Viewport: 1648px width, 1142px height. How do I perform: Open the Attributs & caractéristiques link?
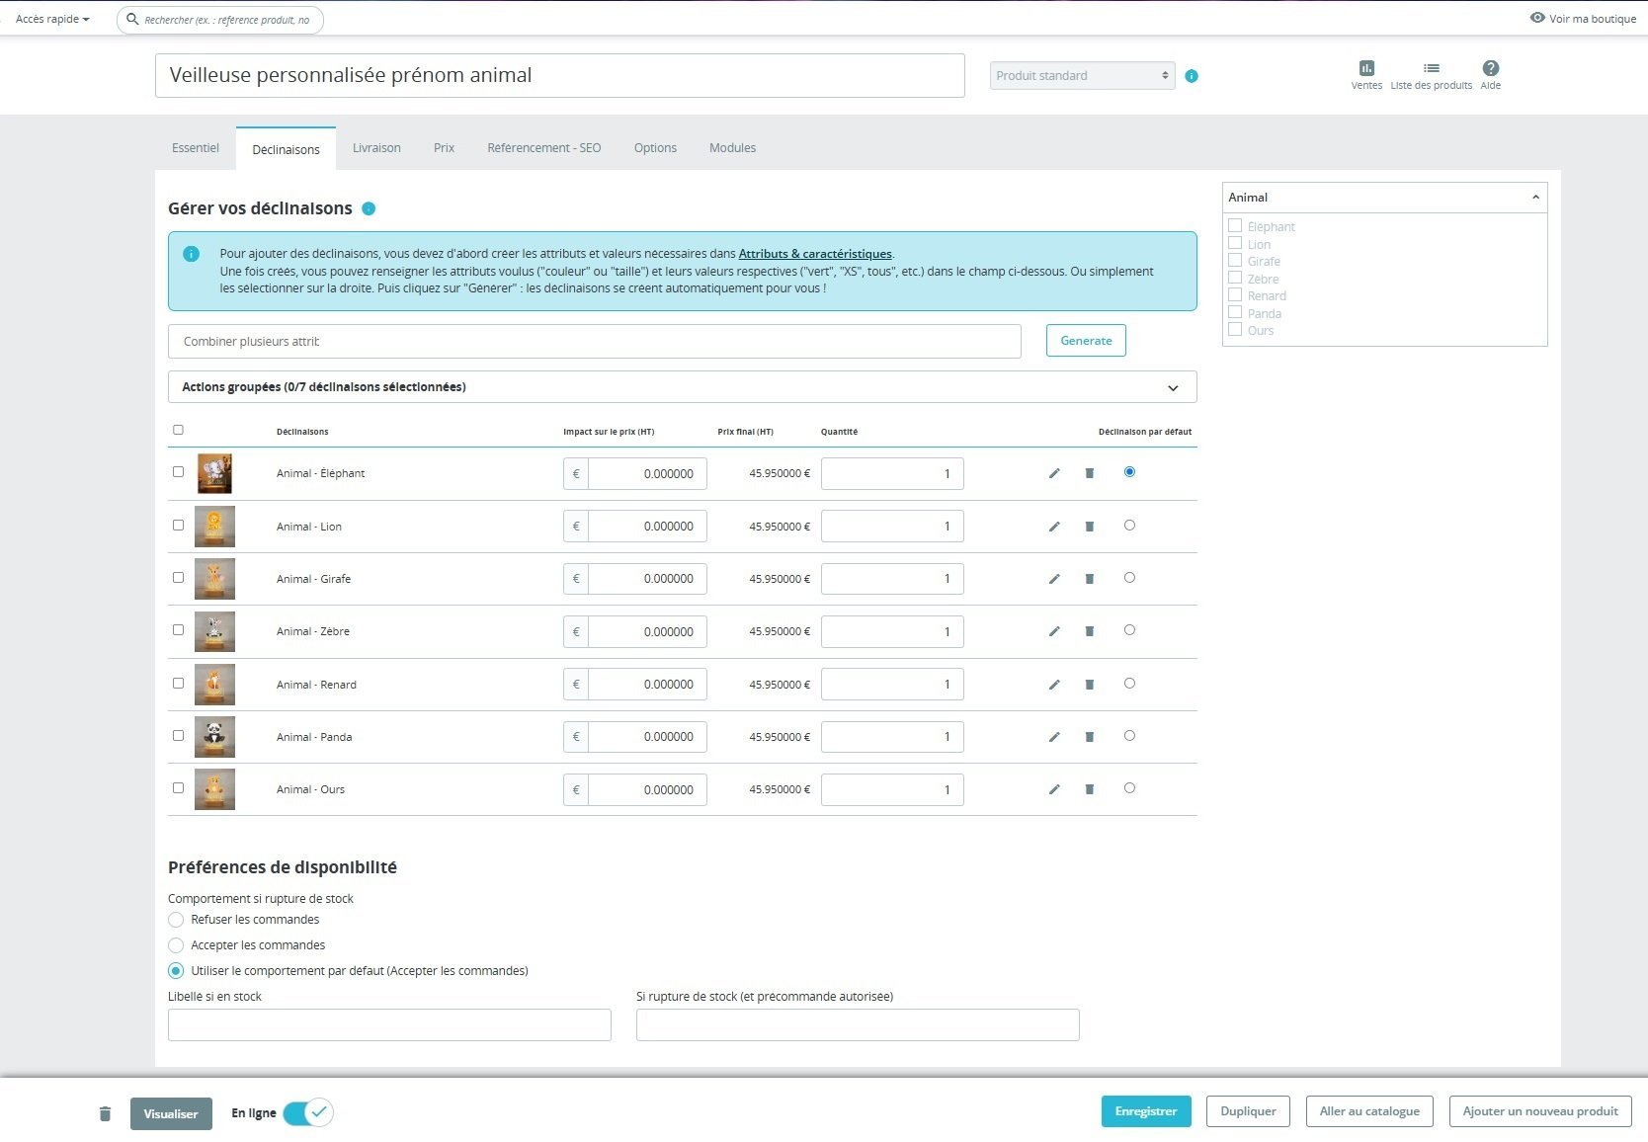click(x=815, y=254)
